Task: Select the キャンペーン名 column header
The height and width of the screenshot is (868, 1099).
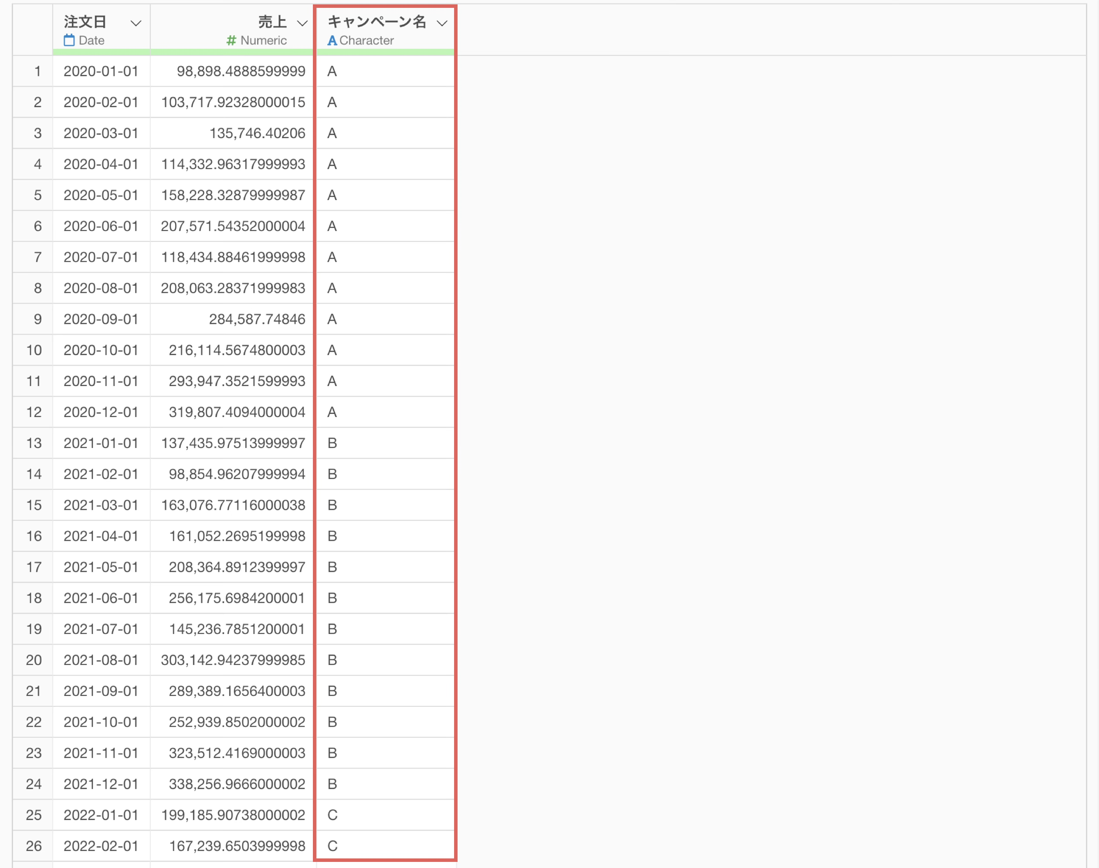Action: 377,22
